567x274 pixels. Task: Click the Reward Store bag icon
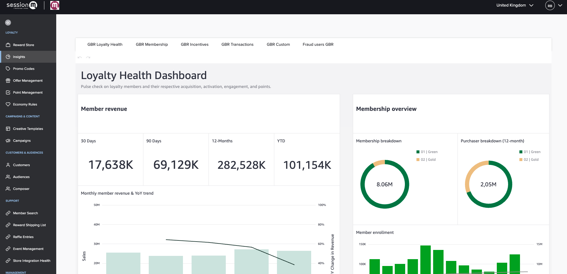click(x=8, y=45)
